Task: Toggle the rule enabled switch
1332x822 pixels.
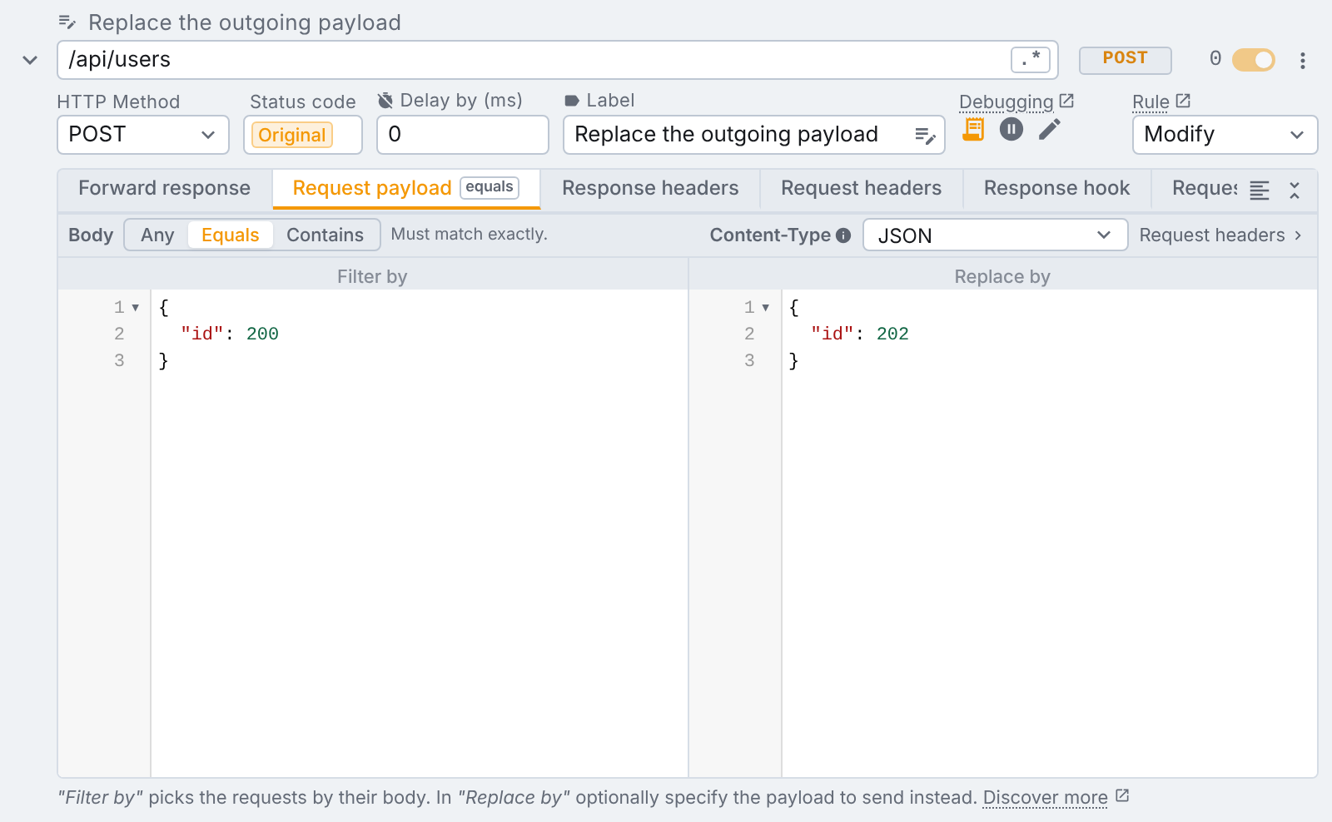Action: point(1253,60)
